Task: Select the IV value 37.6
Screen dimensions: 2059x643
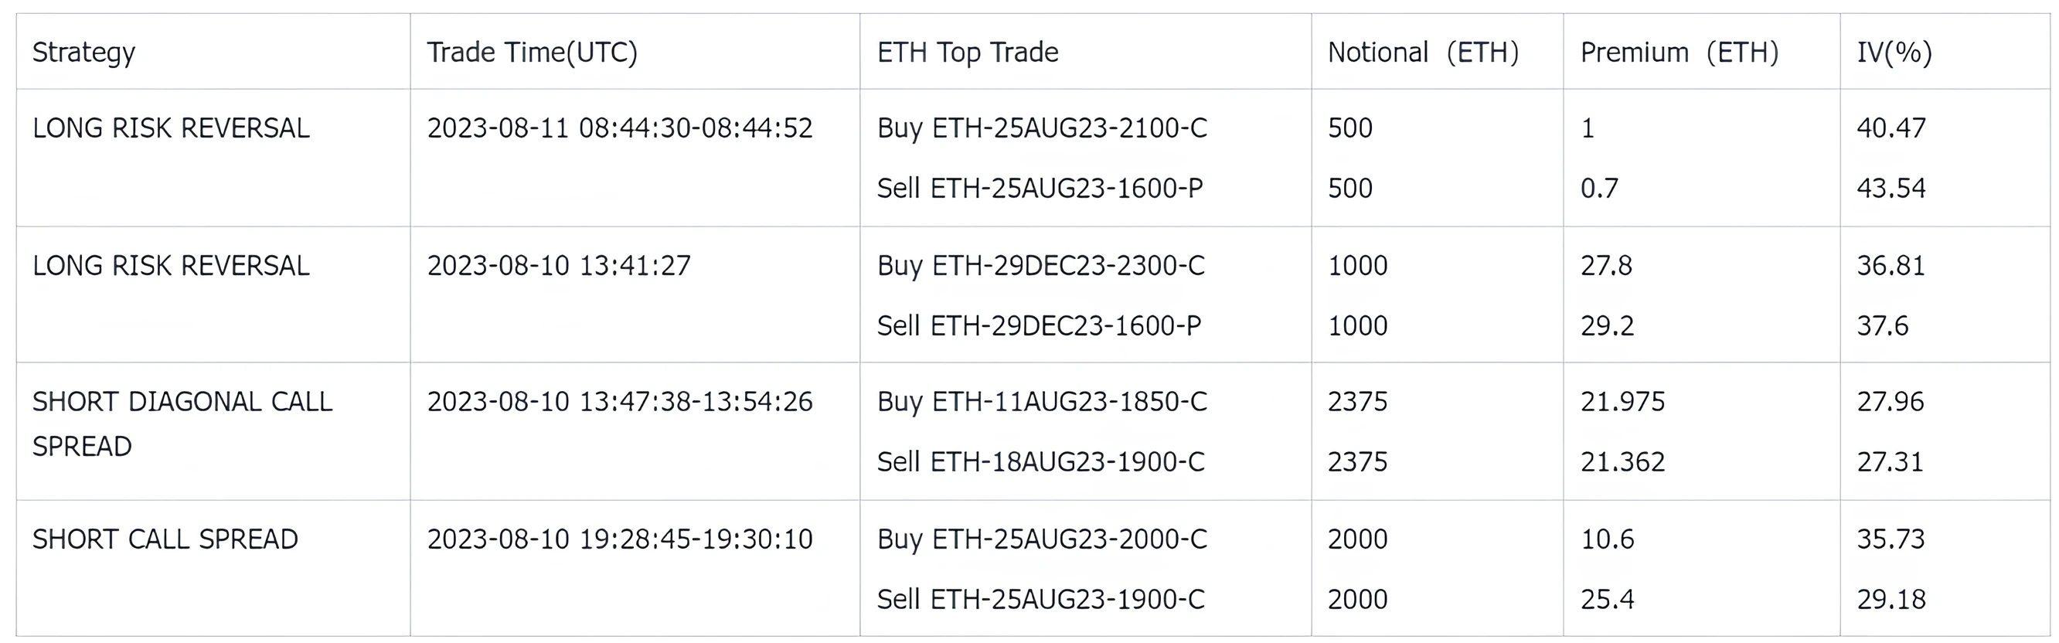Action: (1882, 326)
